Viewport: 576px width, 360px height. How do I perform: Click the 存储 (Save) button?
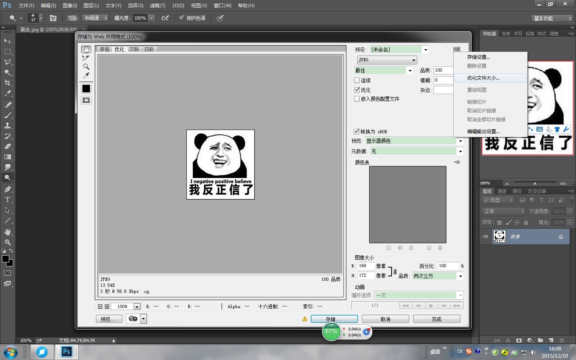click(334, 319)
